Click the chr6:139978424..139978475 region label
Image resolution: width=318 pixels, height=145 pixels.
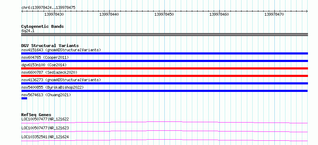pyautogui.click(x=48, y=8)
